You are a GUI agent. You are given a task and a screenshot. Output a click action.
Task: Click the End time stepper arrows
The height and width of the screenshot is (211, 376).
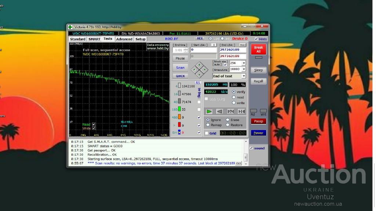tap(186, 50)
